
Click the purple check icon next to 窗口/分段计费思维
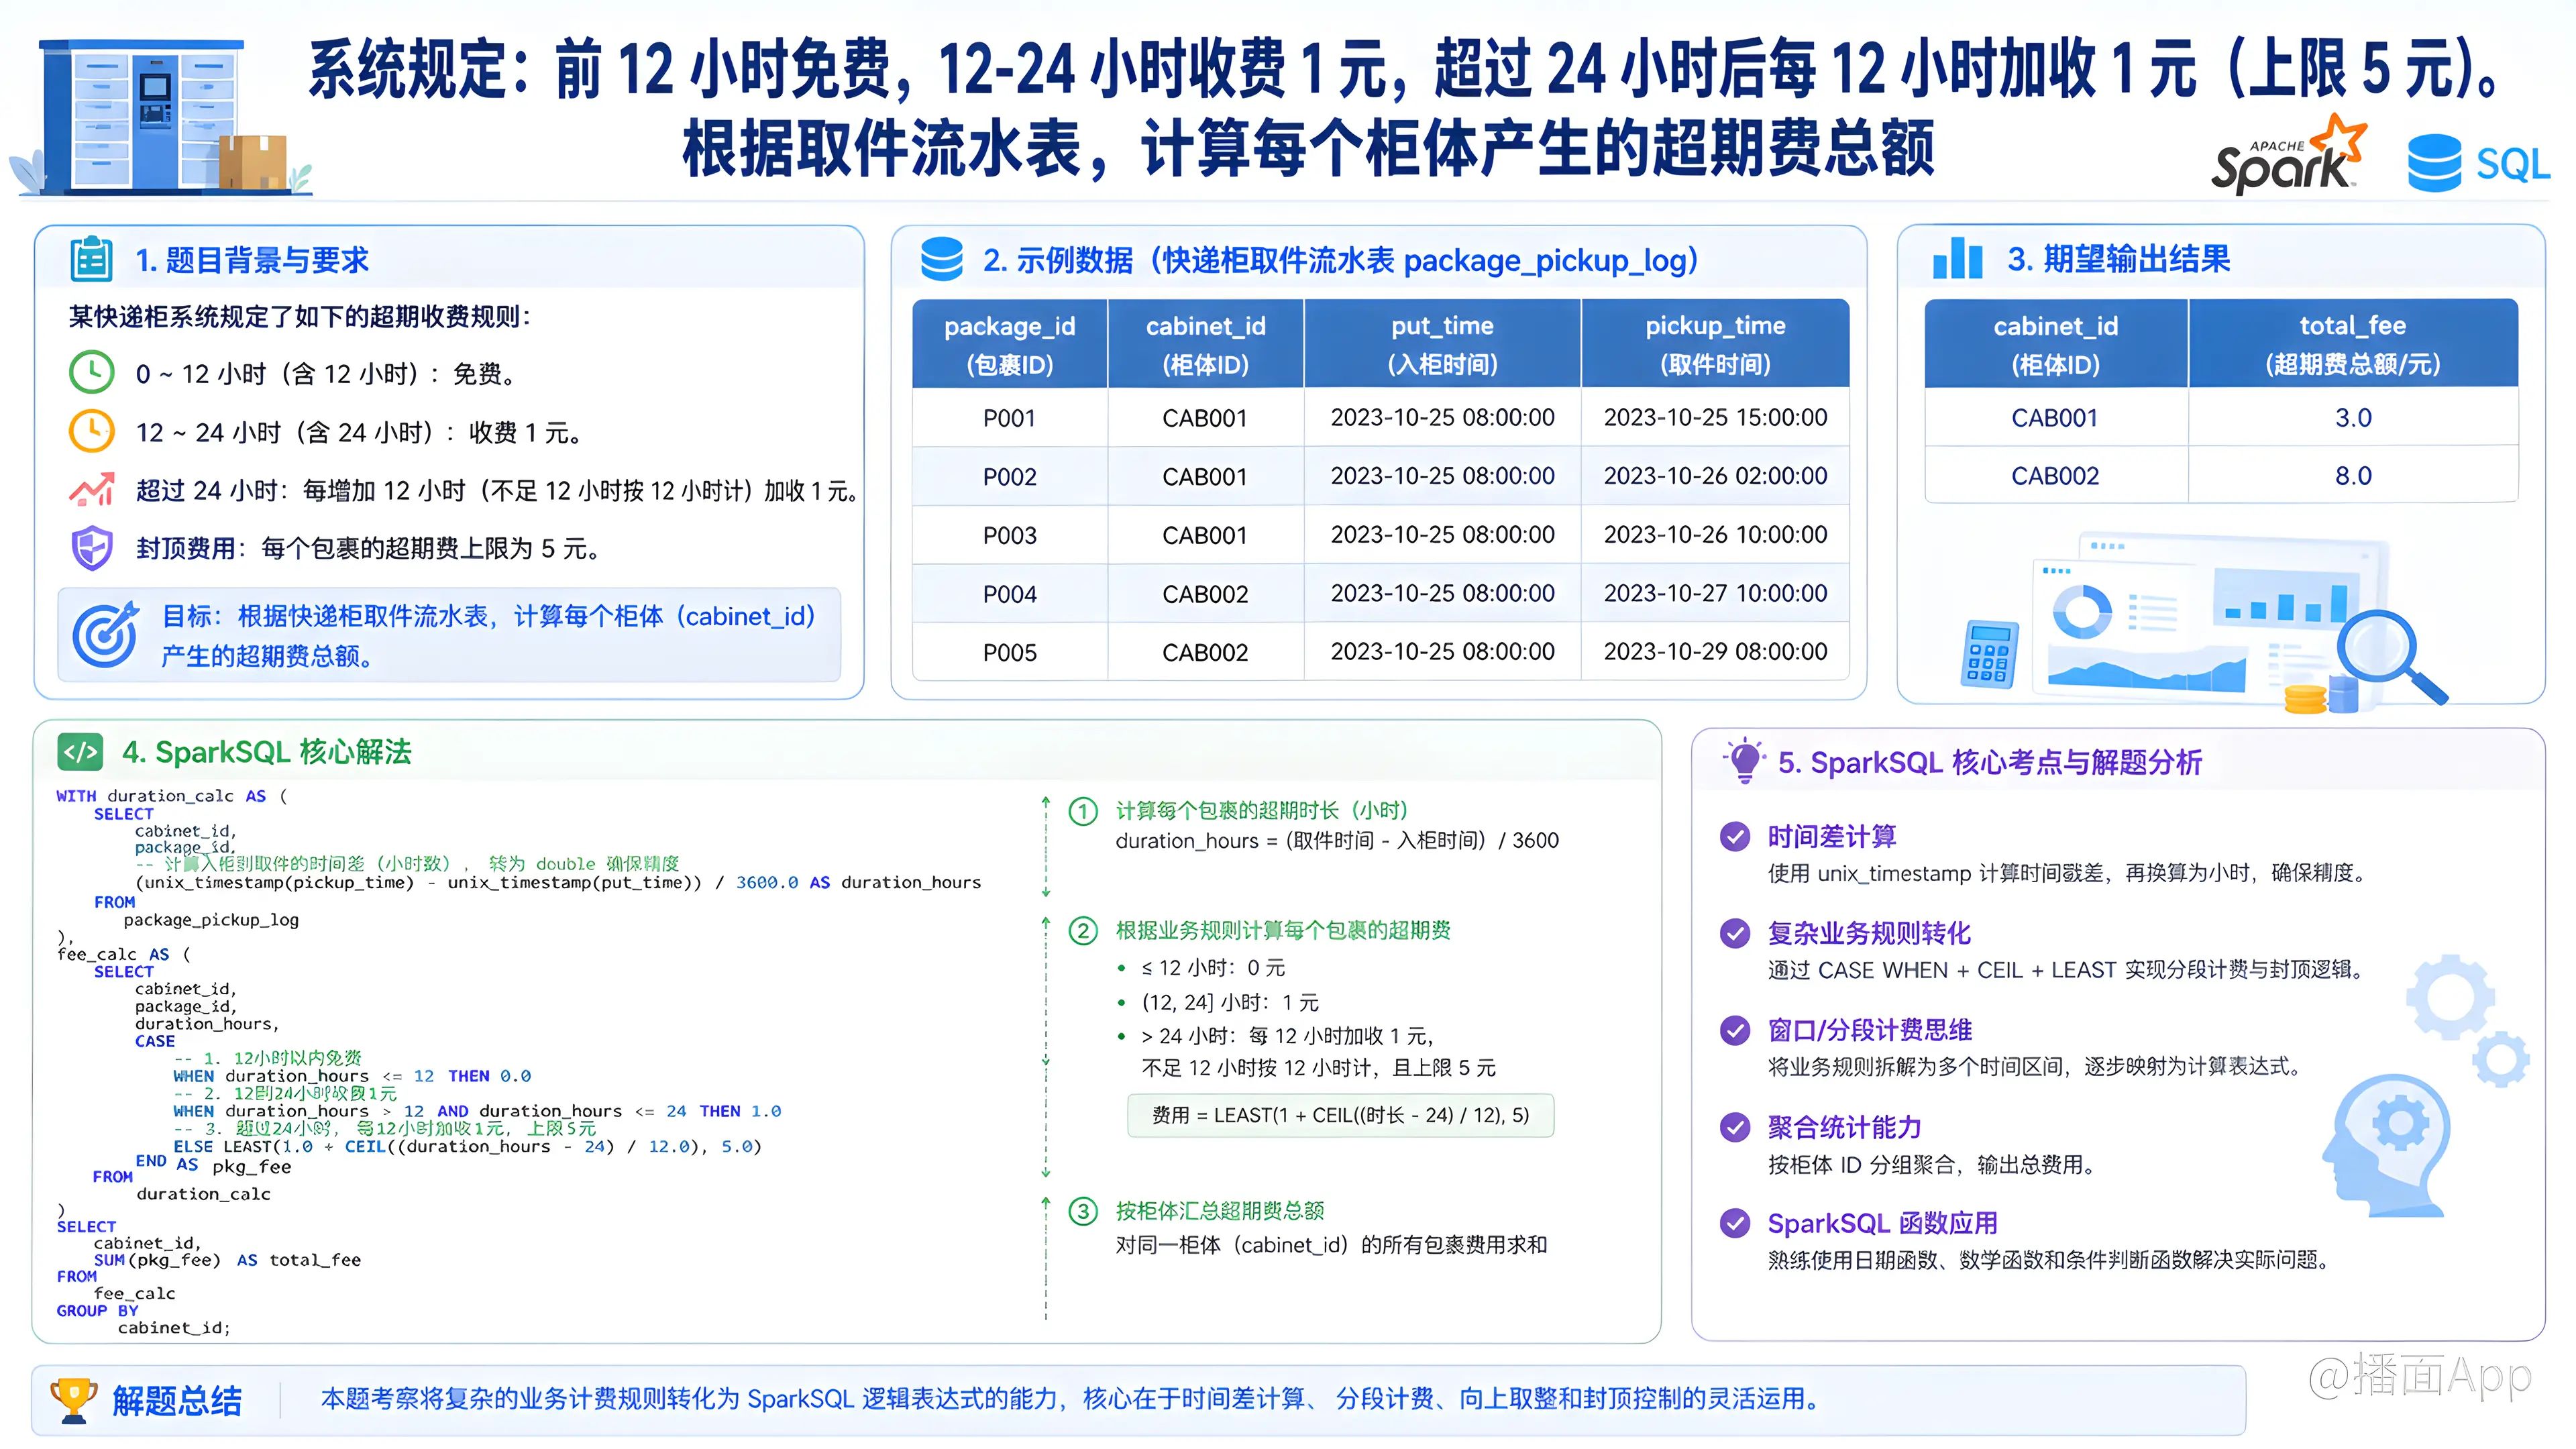[1735, 1030]
